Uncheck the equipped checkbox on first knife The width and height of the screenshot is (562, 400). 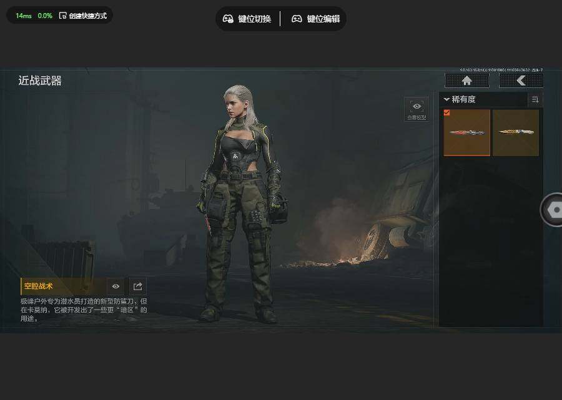click(x=446, y=112)
